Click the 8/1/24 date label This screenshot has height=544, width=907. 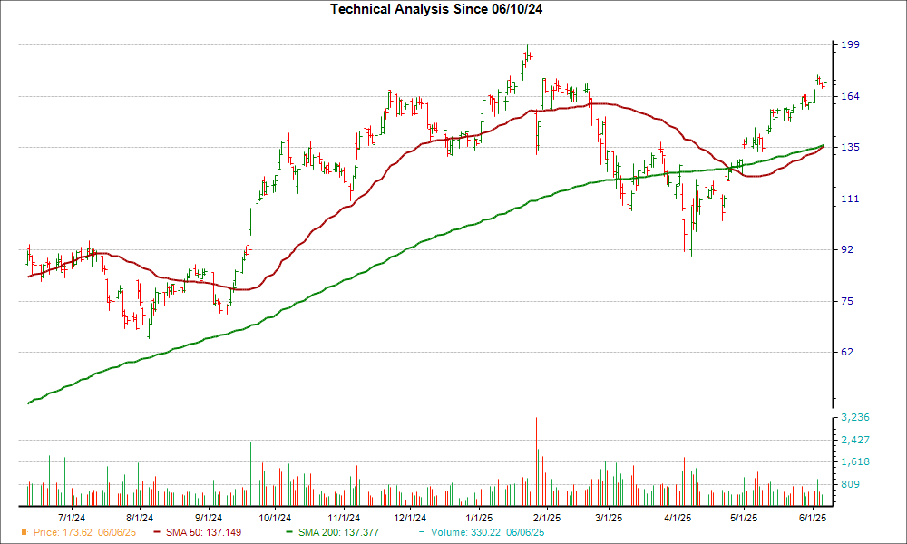click(x=140, y=518)
